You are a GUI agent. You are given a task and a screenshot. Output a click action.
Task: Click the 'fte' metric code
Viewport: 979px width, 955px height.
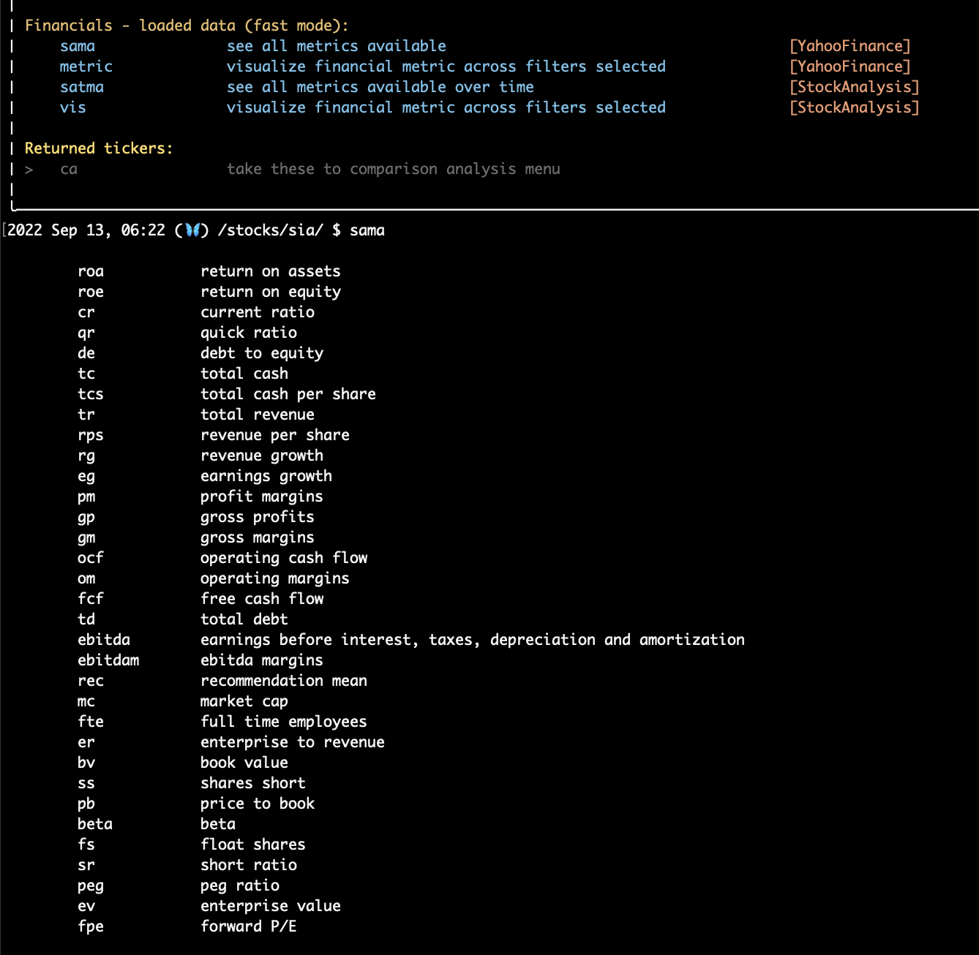pyautogui.click(x=91, y=722)
